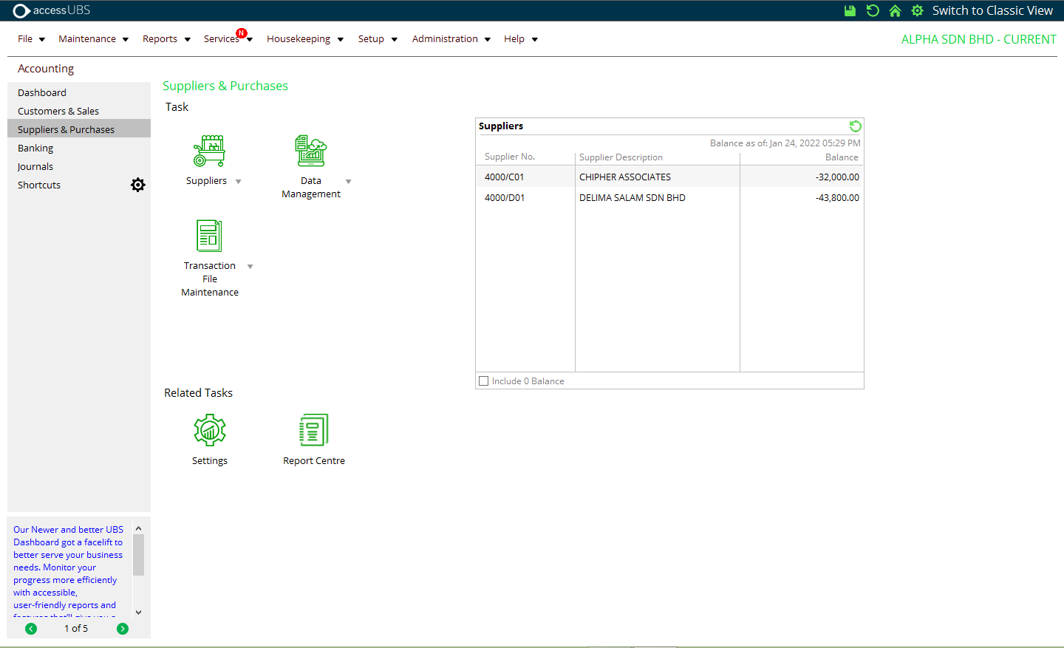The image size is (1064, 648).
Task: Select the CHIPHER ASSOCIATES supplier row
Action: 624,177
